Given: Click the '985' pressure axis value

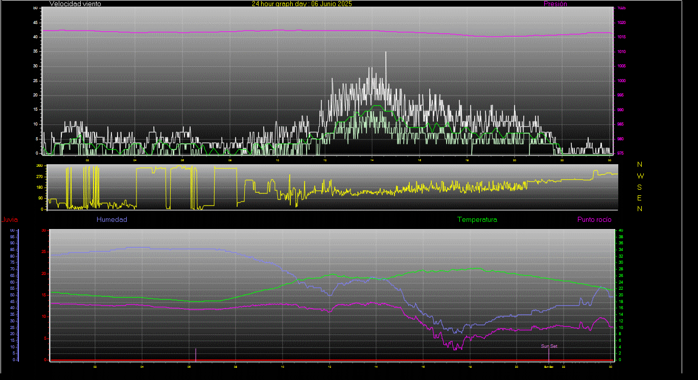Looking at the screenshot, I should tap(620, 124).
